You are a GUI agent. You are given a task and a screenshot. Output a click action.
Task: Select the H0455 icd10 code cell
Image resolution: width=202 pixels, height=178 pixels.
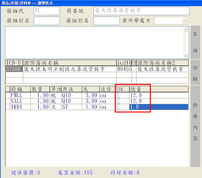[x=124, y=69]
